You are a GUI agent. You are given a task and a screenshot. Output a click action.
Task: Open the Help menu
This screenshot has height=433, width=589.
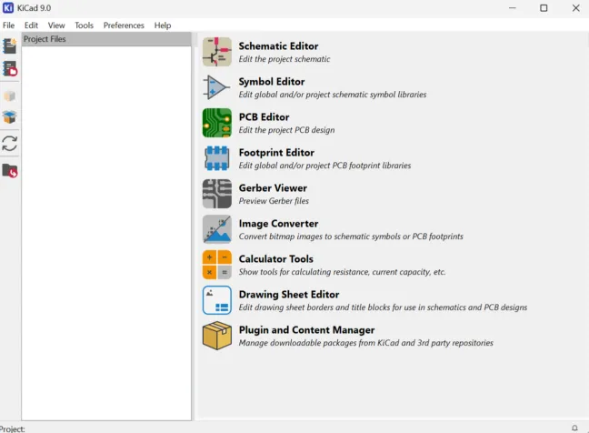coord(163,25)
